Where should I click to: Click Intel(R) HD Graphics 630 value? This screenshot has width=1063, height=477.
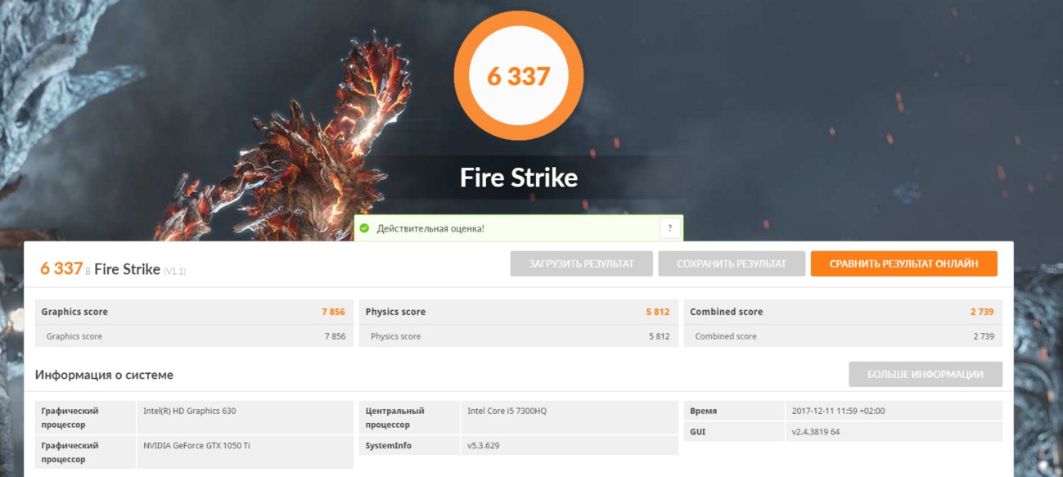pyautogui.click(x=189, y=411)
